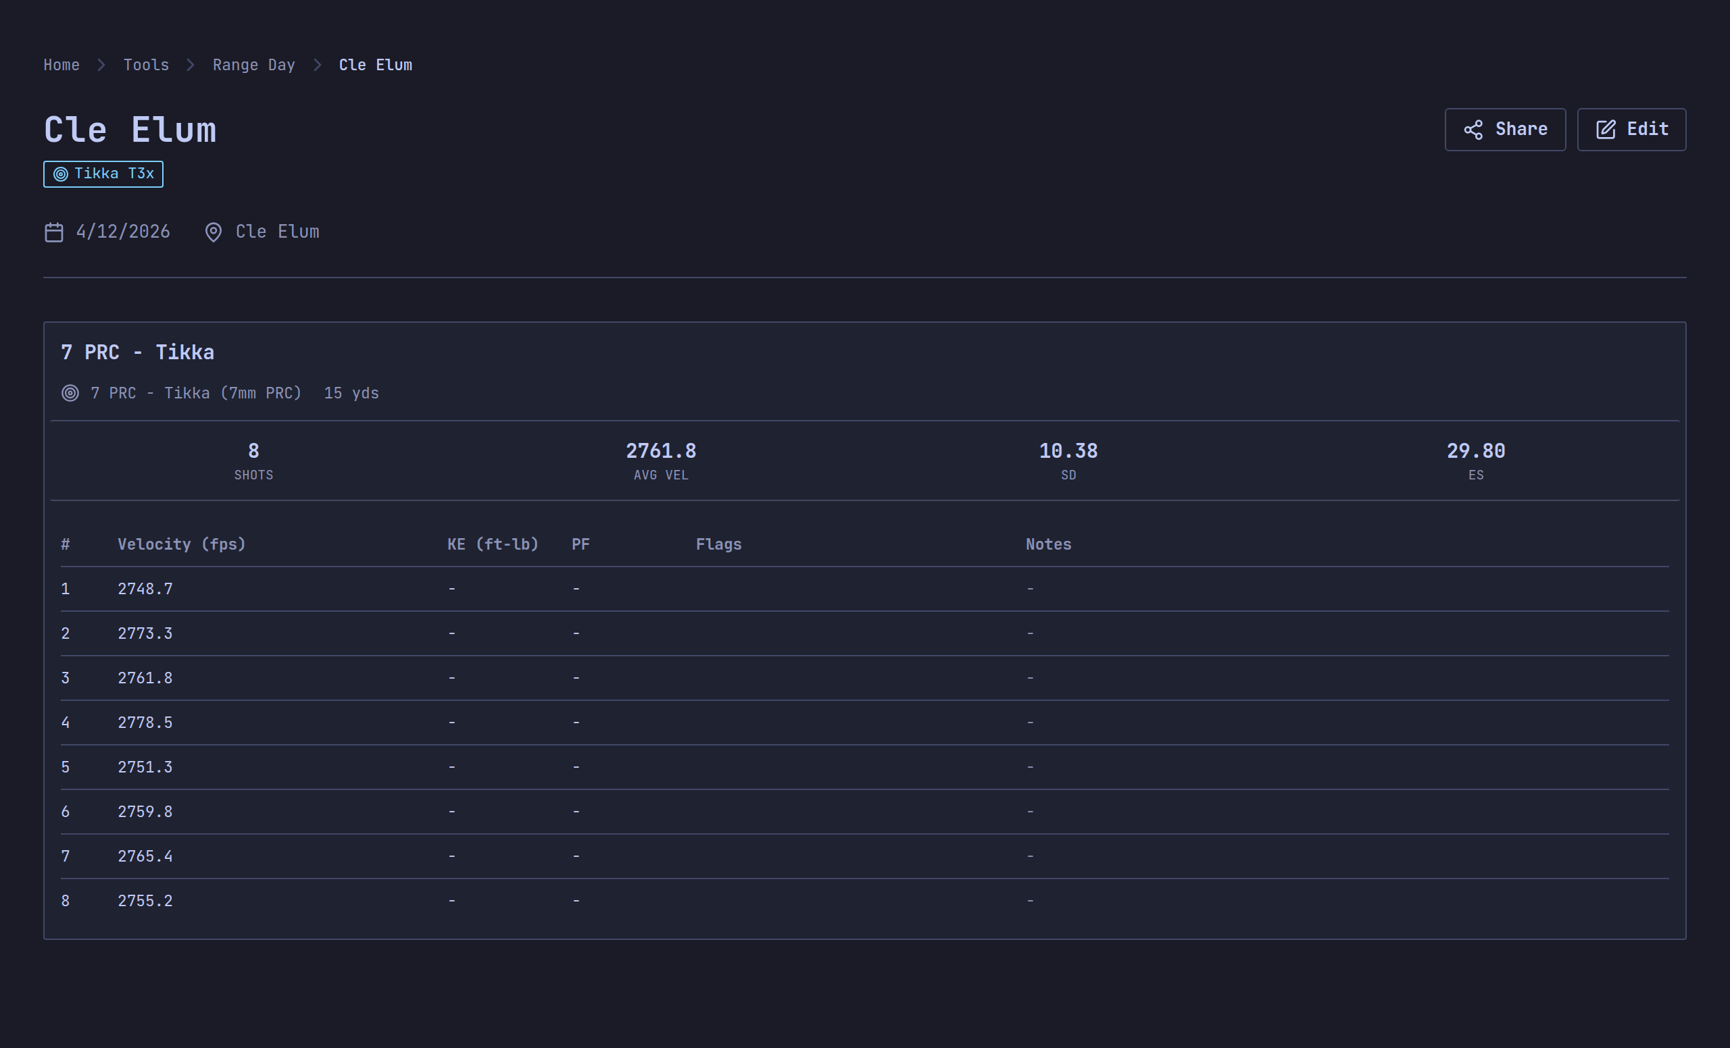Select velocity 2761.8 in shot 3 row
Viewport: 1730px width, 1048px height.
(x=145, y=679)
